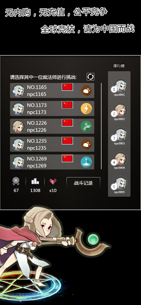Challenge opponent NO.1226 npc1226
The image size is (141, 305).
52,126
